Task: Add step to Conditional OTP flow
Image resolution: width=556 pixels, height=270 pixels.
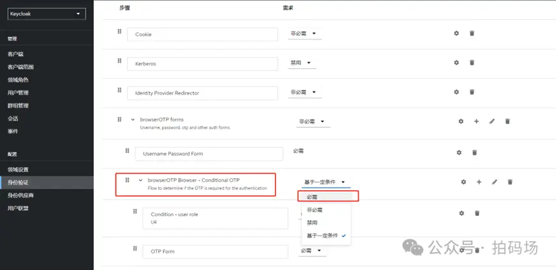Action: coord(479,182)
